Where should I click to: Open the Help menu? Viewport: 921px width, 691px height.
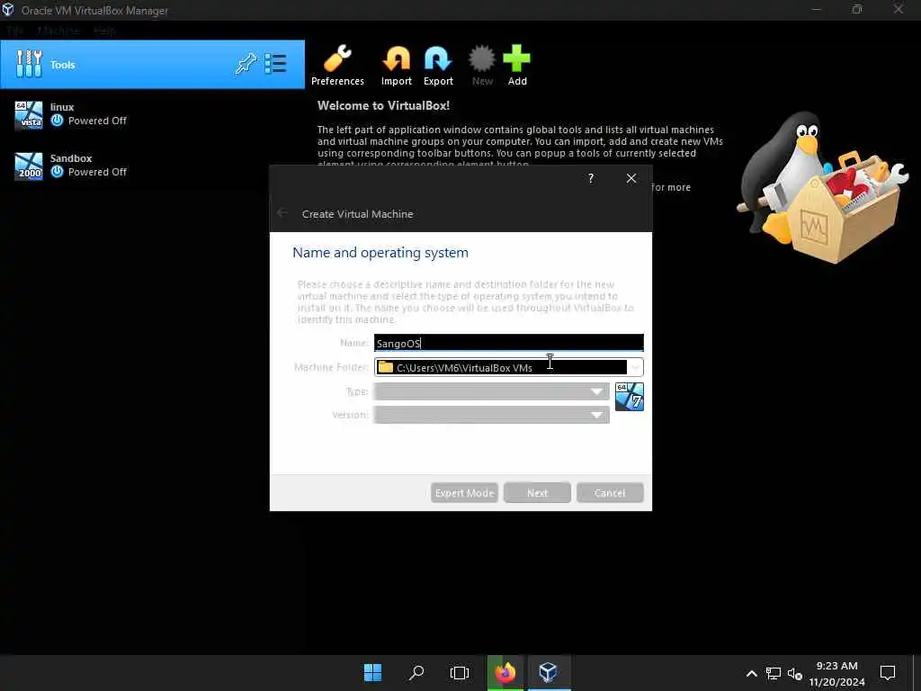[x=104, y=31]
